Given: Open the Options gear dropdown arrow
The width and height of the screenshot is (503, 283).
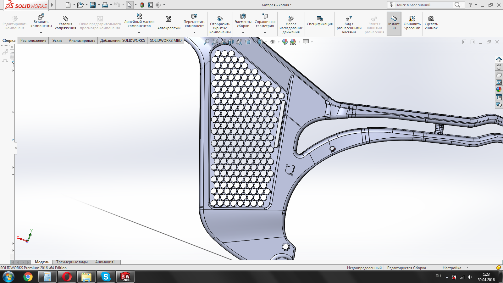Looking at the screenshot, I should tap(164, 5).
